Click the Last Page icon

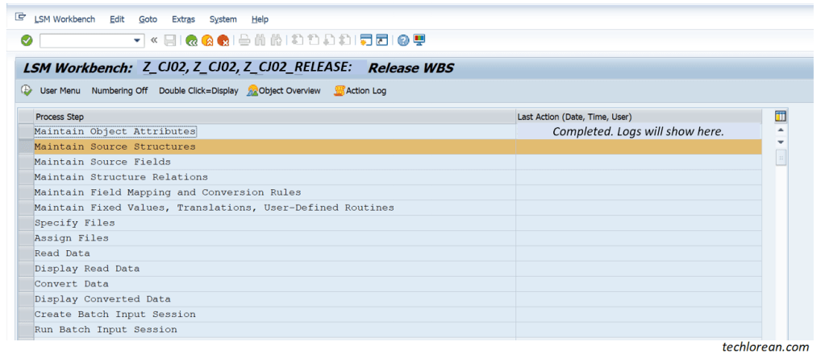point(344,40)
